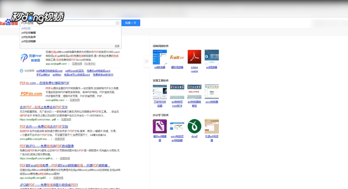
Task: Click the orange PDFdo.com logo
Action: pyautogui.click(x=31, y=94)
